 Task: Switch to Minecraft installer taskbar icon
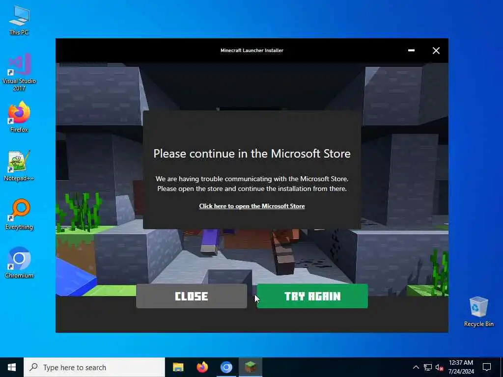250,367
